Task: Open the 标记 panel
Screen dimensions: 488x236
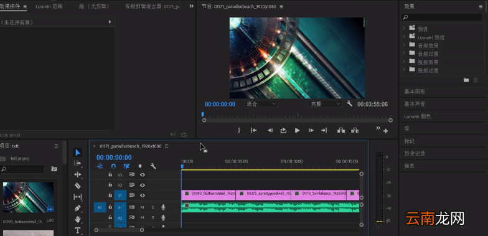Action: 410,141
